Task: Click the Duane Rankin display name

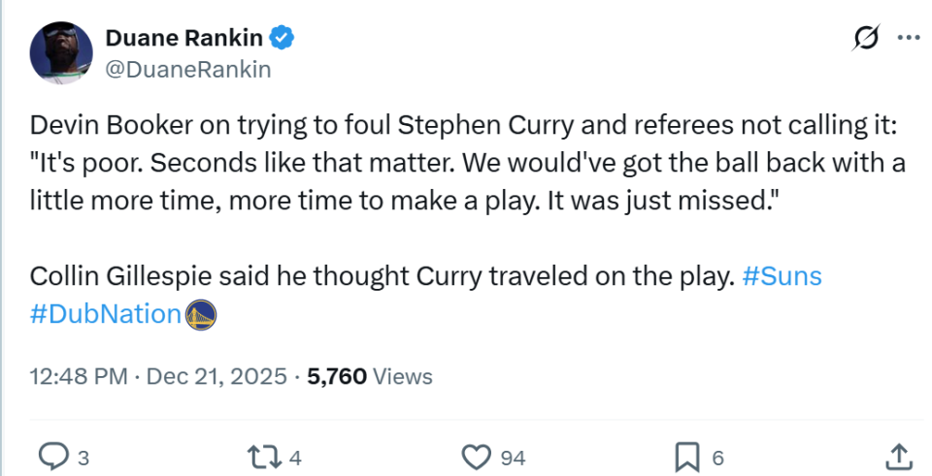Action: [183, 39]
